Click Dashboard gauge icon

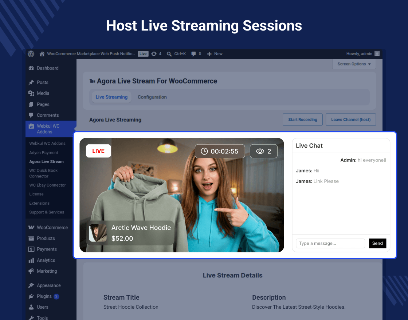click(x=31, y=68)
